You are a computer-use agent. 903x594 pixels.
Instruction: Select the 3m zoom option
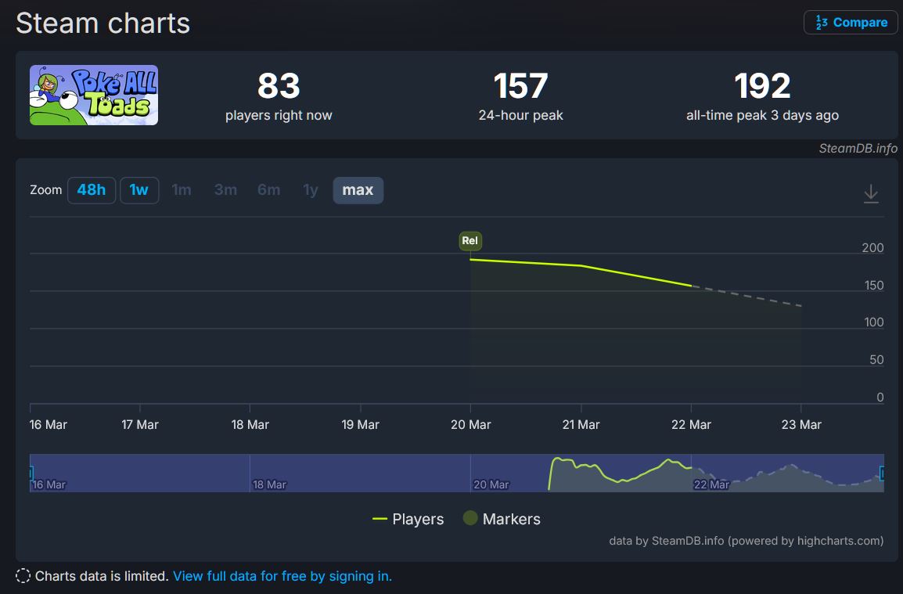[x=225, y=190]
